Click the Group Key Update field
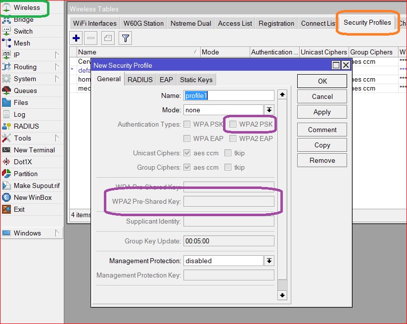The height and width of the screenshot is (324, 407). coord(229,241)
